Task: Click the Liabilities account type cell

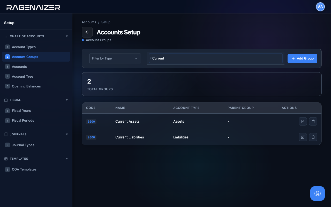Action: click(181, 137)
